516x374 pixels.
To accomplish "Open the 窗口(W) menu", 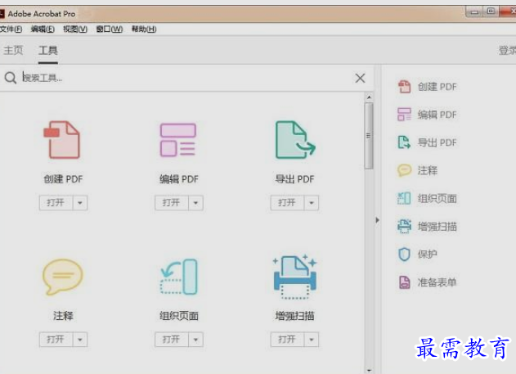I will click(x=110, y=29).
